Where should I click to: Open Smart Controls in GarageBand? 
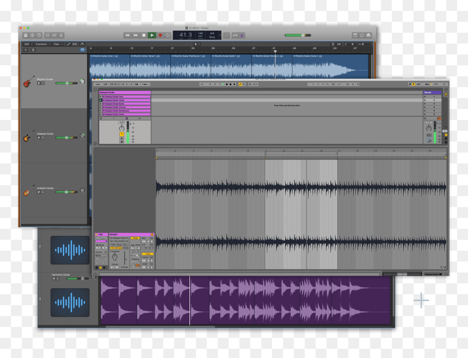[x=47, y=35]
